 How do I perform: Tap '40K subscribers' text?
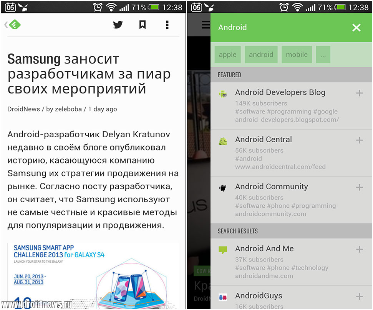259,198
